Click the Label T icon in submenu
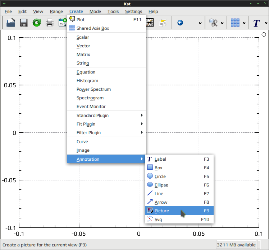 pos(150,159)
